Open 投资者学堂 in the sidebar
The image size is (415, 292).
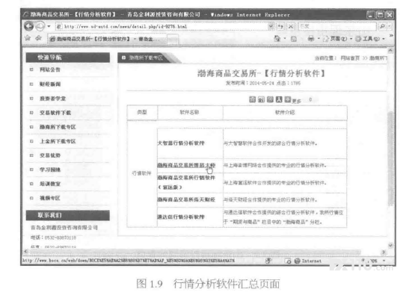pos(52,99)
